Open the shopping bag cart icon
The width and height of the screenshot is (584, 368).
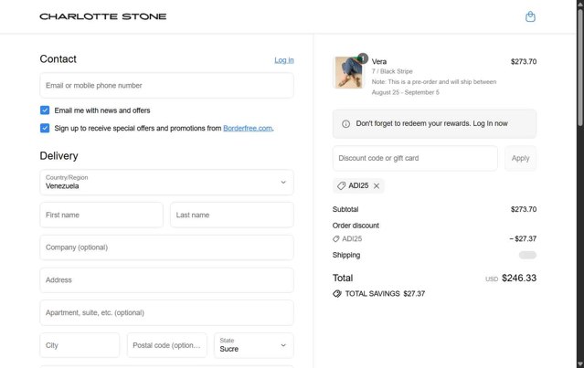point(530,16)
